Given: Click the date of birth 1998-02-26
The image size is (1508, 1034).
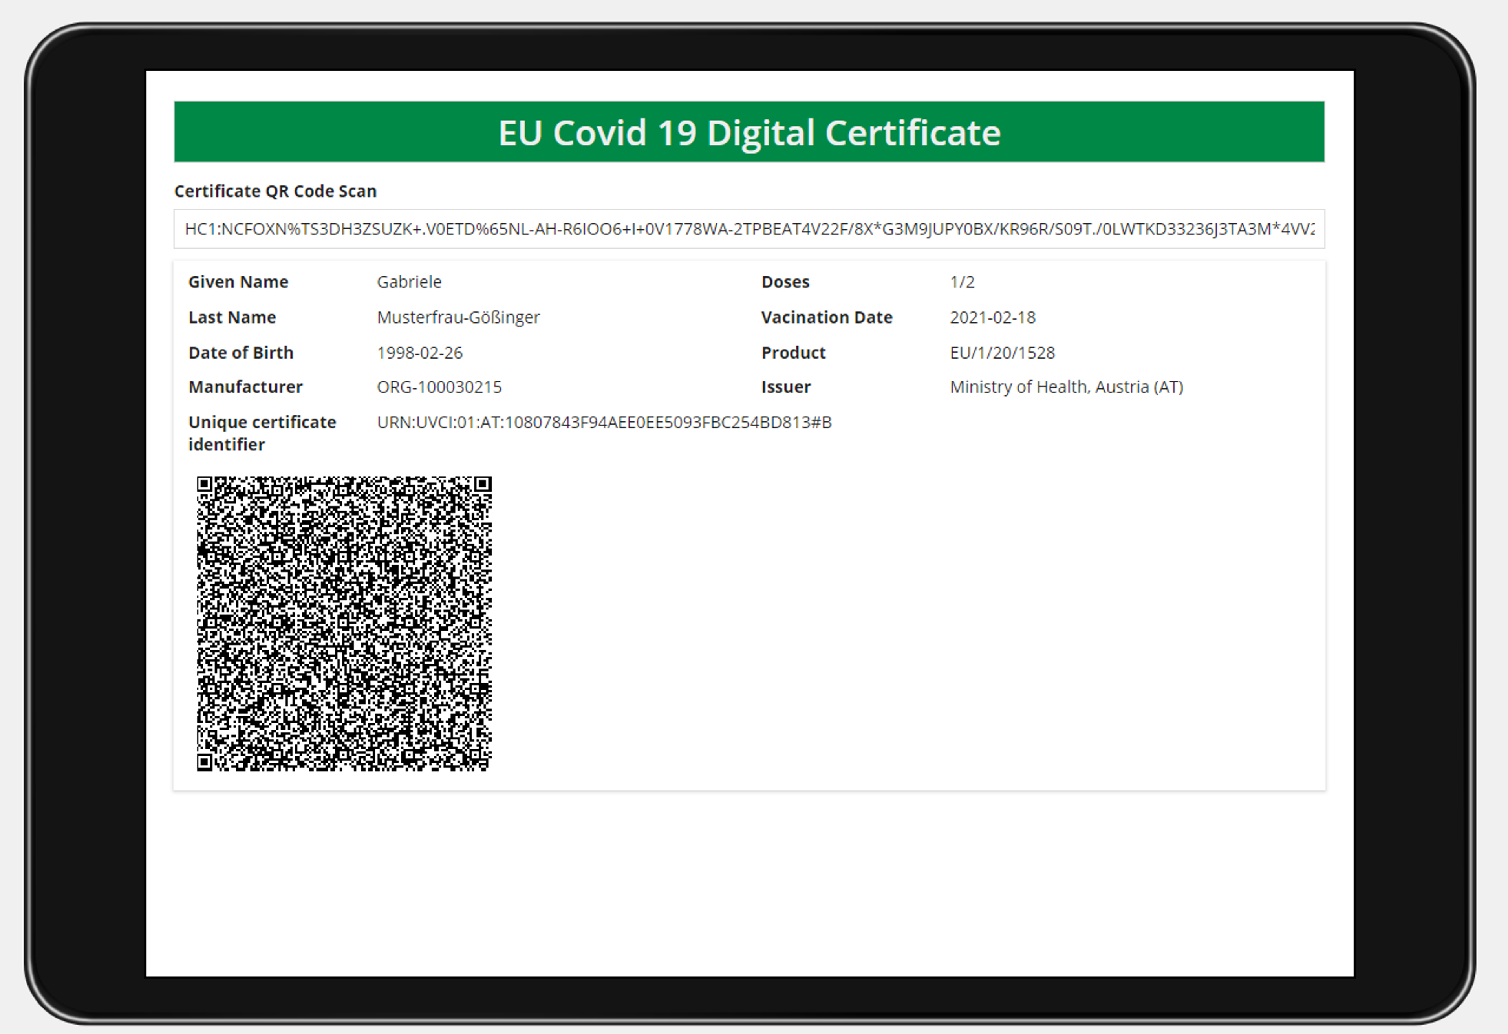Looking at the screenshot, I should pos(420,353).
